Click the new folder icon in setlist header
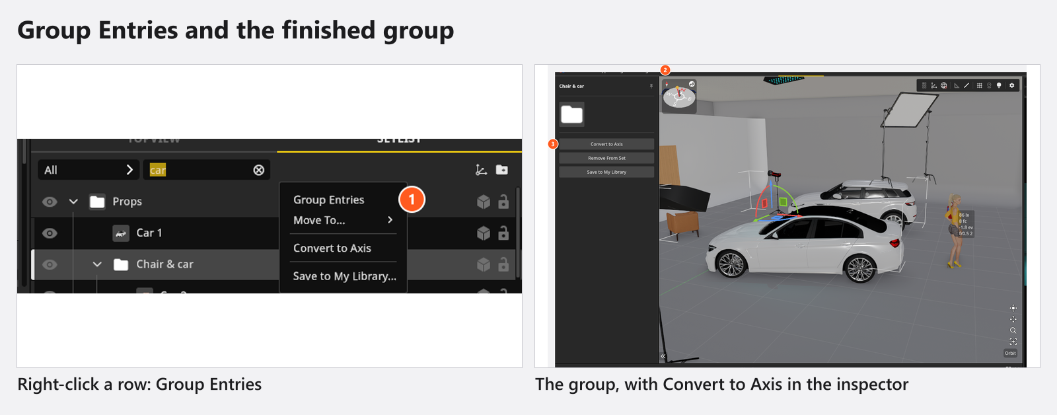The width and height of the screenshot is (1057, 415). tap(502, 170)
